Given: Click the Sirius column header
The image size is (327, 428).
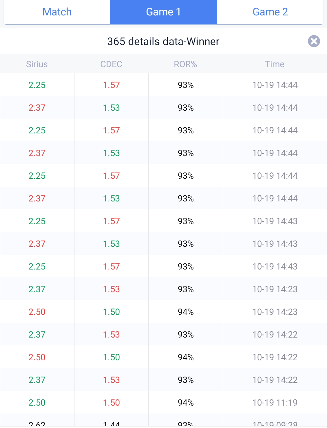Looking at the screenshot, I should tap(37, 64).
